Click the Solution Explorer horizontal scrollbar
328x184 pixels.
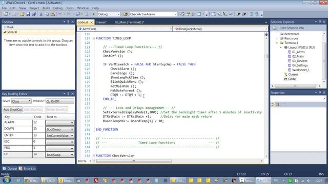pos(295,86)
